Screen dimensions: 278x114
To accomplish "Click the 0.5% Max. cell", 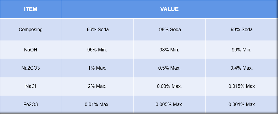I will point(169,68).
